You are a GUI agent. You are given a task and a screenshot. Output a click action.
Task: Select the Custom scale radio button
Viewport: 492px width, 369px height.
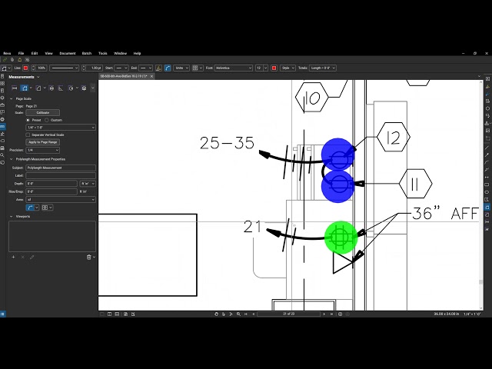[47, 120]
